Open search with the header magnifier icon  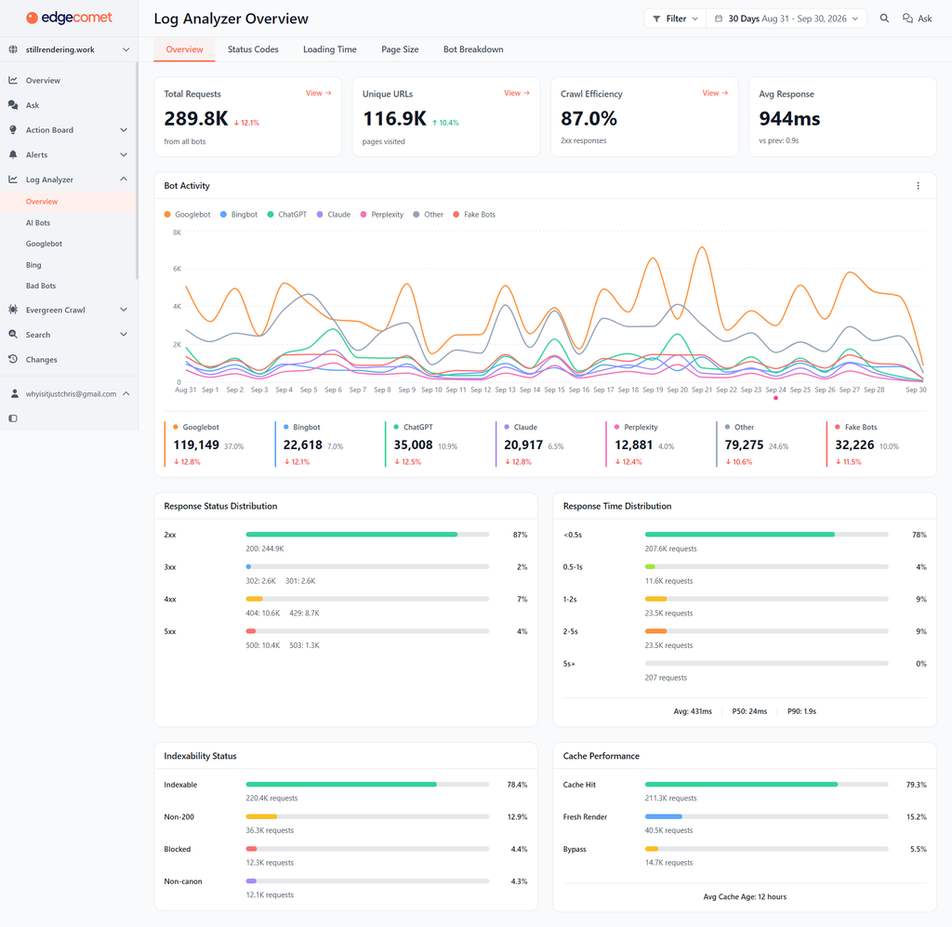pos(885,19)
